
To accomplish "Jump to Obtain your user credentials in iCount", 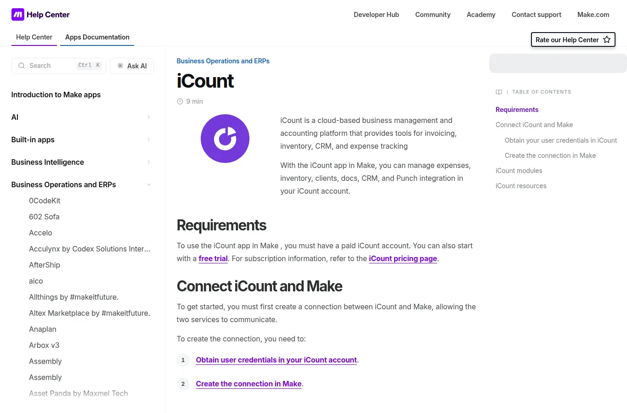I will 561,140.
